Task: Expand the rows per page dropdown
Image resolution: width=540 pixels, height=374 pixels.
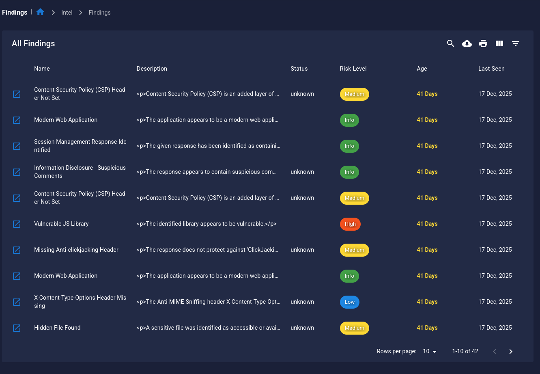Action: point(430,351)
